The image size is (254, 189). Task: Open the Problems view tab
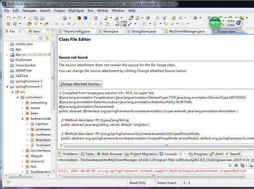(68, 154)
